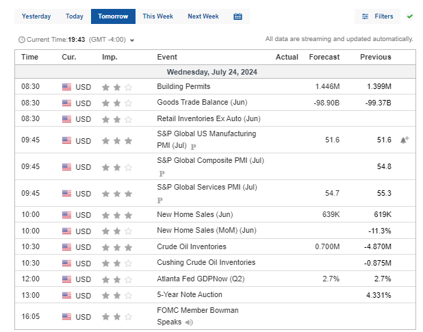
Task: Open the calendar date picker icon
Action: (x=238, y=16)
